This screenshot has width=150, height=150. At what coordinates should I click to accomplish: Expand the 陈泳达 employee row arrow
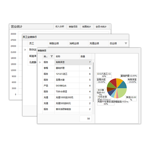point(25,50)
